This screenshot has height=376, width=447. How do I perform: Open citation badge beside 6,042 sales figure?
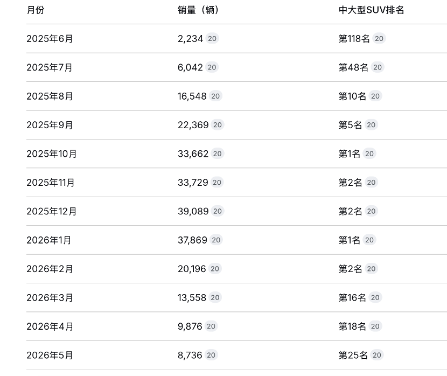point(212,67)
